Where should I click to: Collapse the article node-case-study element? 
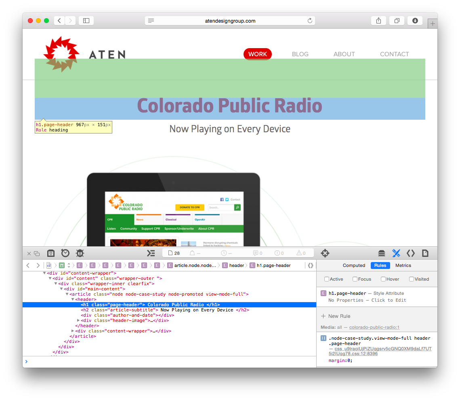click(67, 294)
